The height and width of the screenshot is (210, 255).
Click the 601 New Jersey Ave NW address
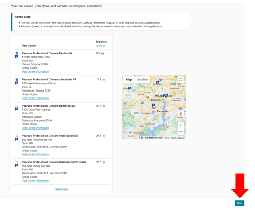pos(36,166)
